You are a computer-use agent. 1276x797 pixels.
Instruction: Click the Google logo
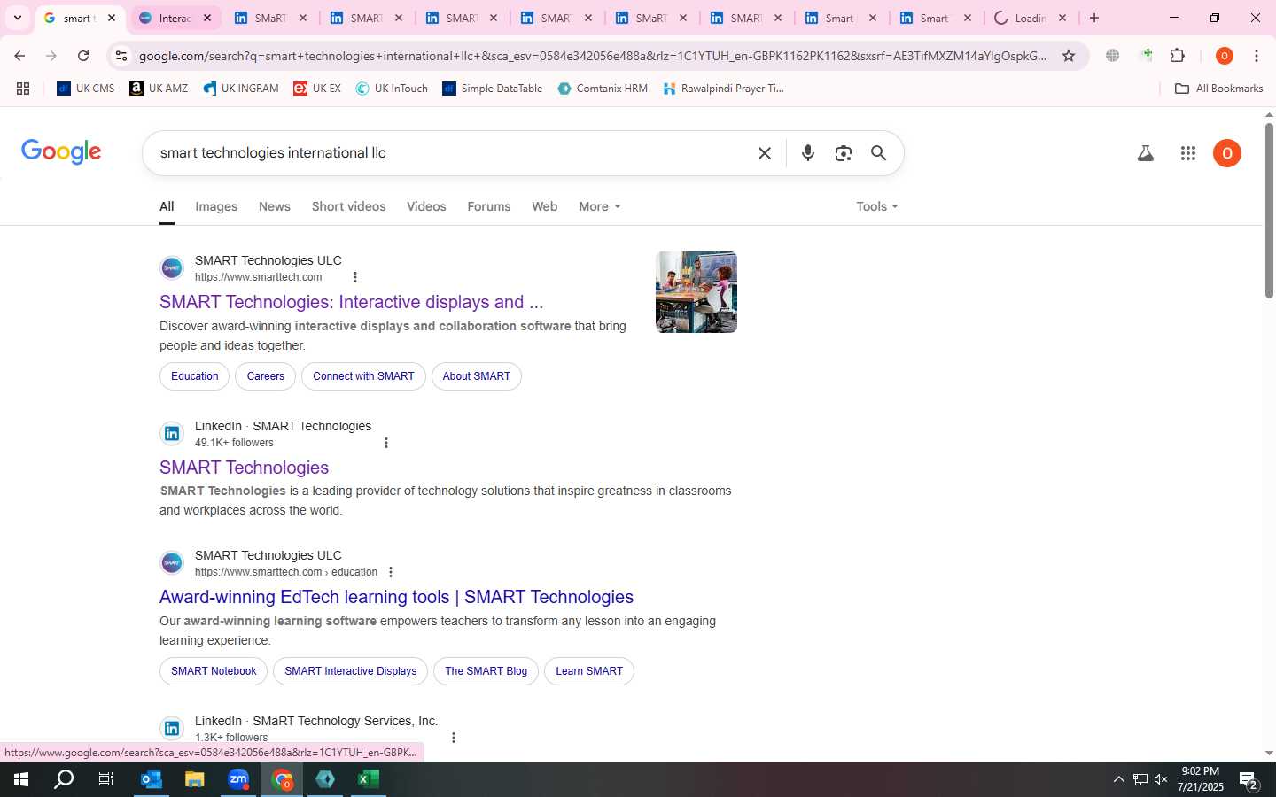tap(61, 151)
